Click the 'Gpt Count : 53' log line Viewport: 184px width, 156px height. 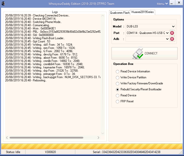coord(28,41)
